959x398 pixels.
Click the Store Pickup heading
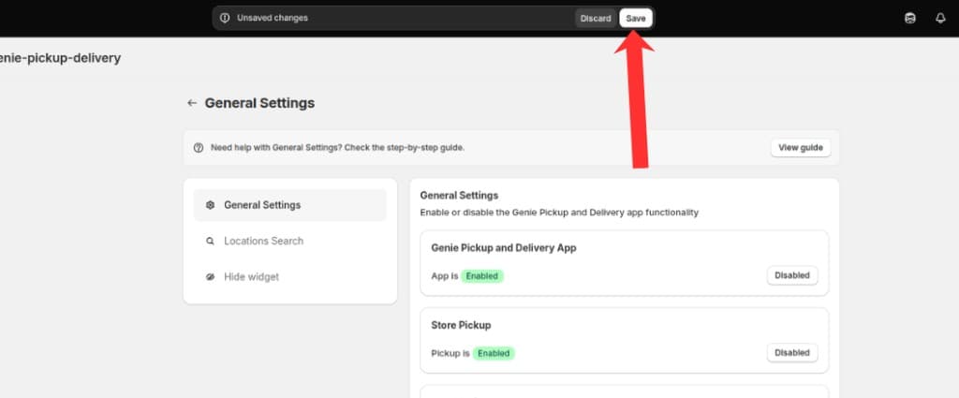(461, 325)
